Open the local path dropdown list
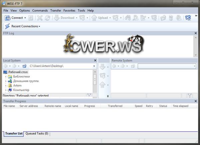The height and width of the screenshot is (145, 200). [94, 66]
